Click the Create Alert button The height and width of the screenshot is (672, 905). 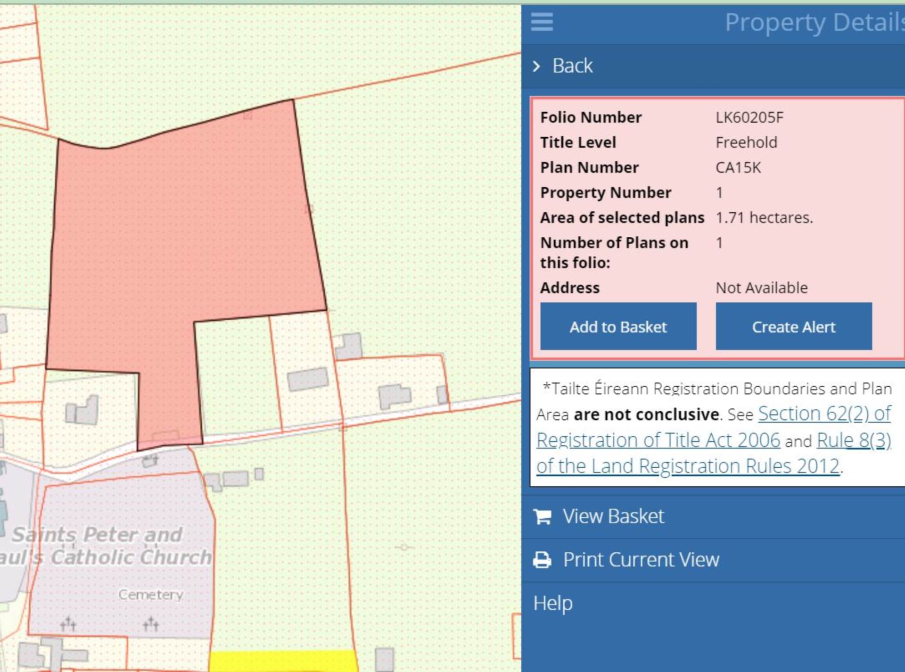click(793, 326)
